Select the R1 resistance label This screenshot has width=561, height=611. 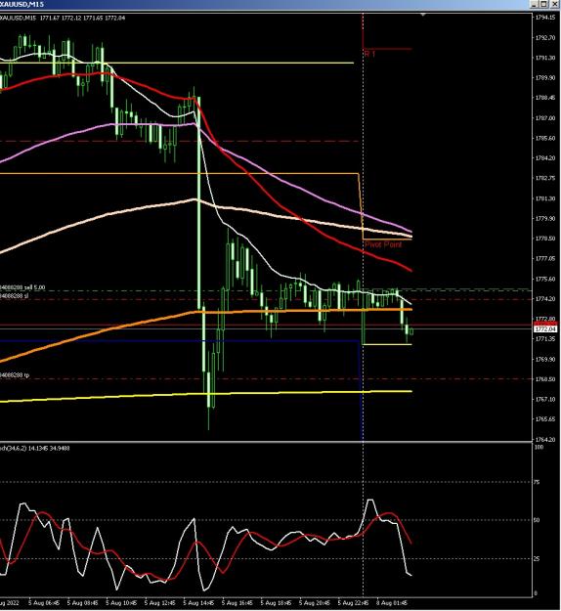(x=369, y=54)
